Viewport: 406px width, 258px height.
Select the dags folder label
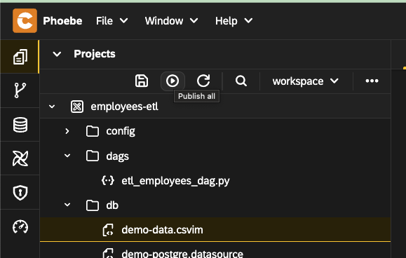coord(118,156)
